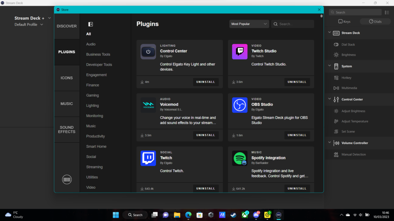Viewport: 394px width, 221px height.
Task: Toggle the actions list view icon
Action: tap(387, 12)
